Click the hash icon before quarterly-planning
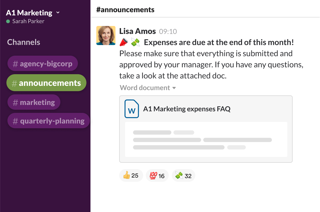The image size is (320, 212). [x=15, y=121]
